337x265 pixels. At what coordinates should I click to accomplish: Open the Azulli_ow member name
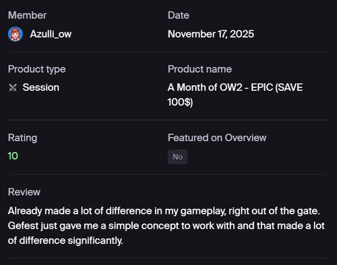coord(51,34)
